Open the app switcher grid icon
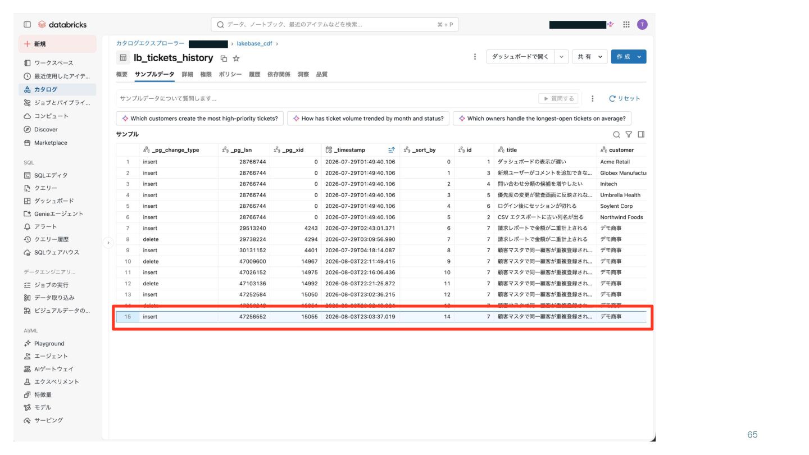 point(626,25)
